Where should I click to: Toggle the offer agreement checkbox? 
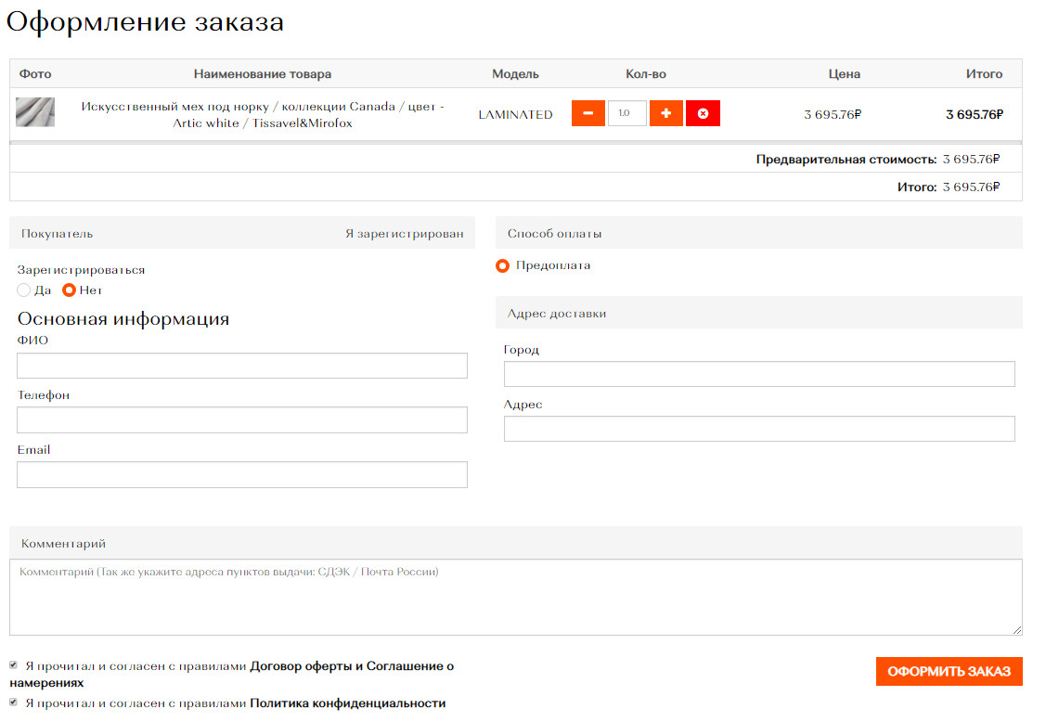(x=14, y=665)
